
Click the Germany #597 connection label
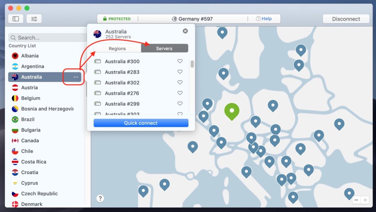pyautogui.click(x=192, y=19)
